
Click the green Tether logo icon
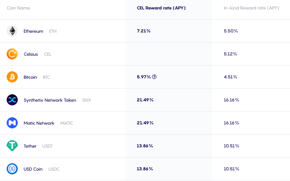pos(12,146)
